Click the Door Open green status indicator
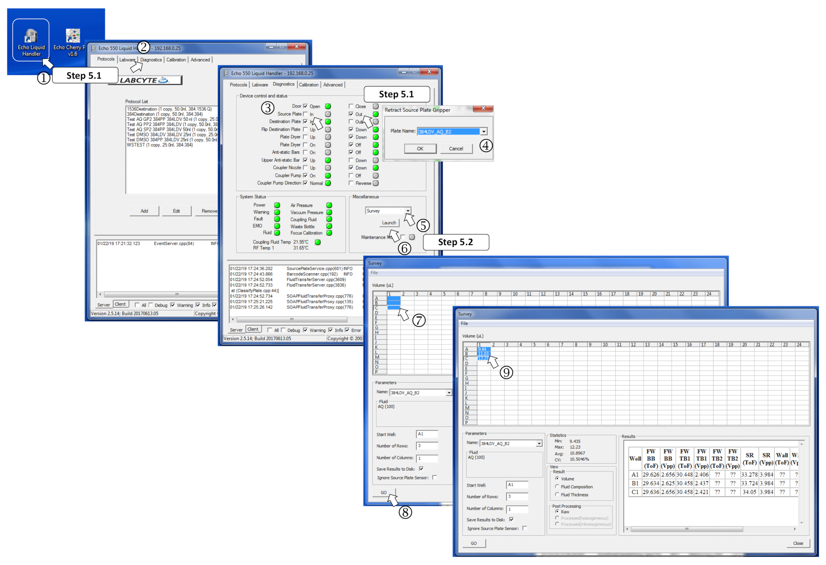826x565 pixels. [328, 106]
